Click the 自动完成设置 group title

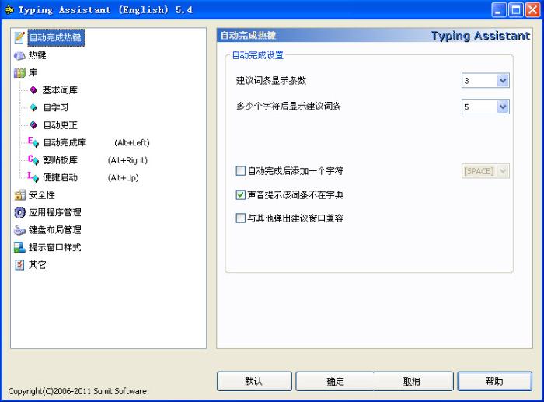coord(258,55)
